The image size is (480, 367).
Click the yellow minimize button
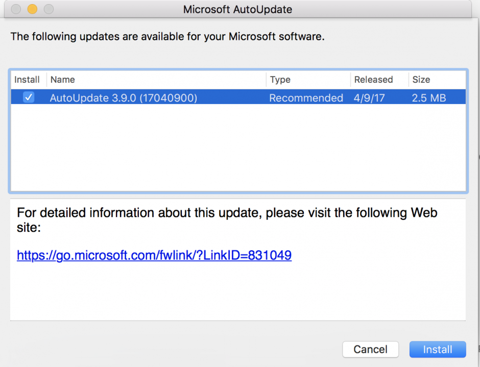[x=32, y=9]
